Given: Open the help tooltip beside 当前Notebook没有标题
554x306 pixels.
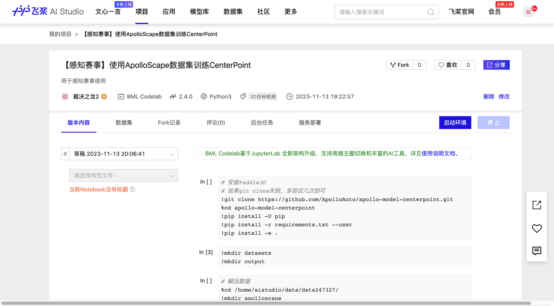Looking at the screenshot, I should tap(132, 189).
